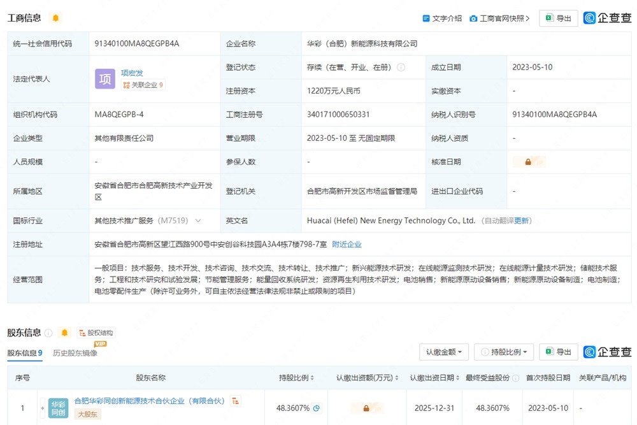Click the sort arrows on the 持股比例 column
This screenshot has width=637, height=425.
(x=311, y=377)
